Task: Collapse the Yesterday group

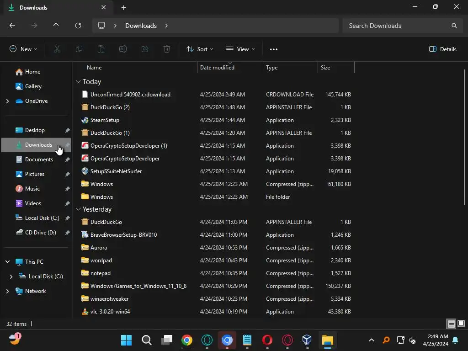Action: click(x=78, y=209)
